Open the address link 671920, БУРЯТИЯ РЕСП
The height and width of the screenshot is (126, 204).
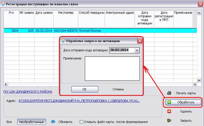coord(79,101)
